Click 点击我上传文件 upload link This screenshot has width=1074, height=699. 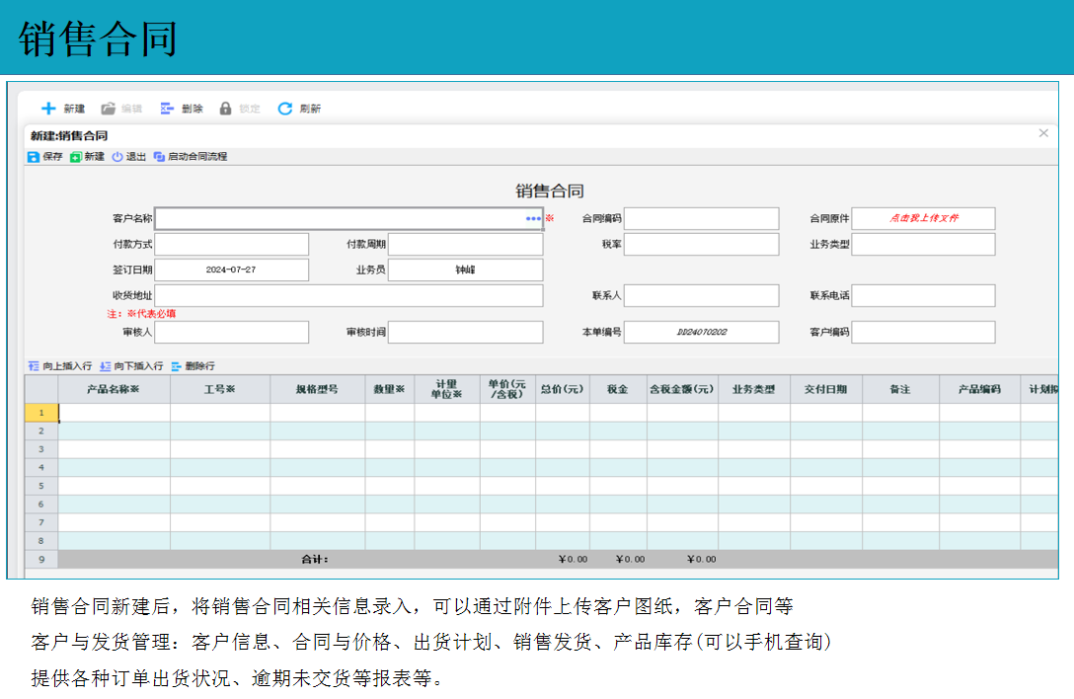(924, 218)
